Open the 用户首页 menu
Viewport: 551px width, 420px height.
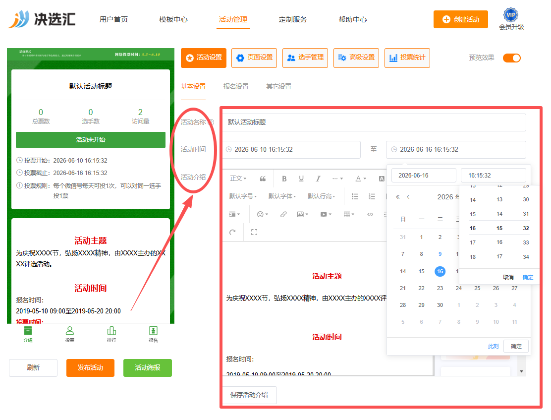(113, 19)
